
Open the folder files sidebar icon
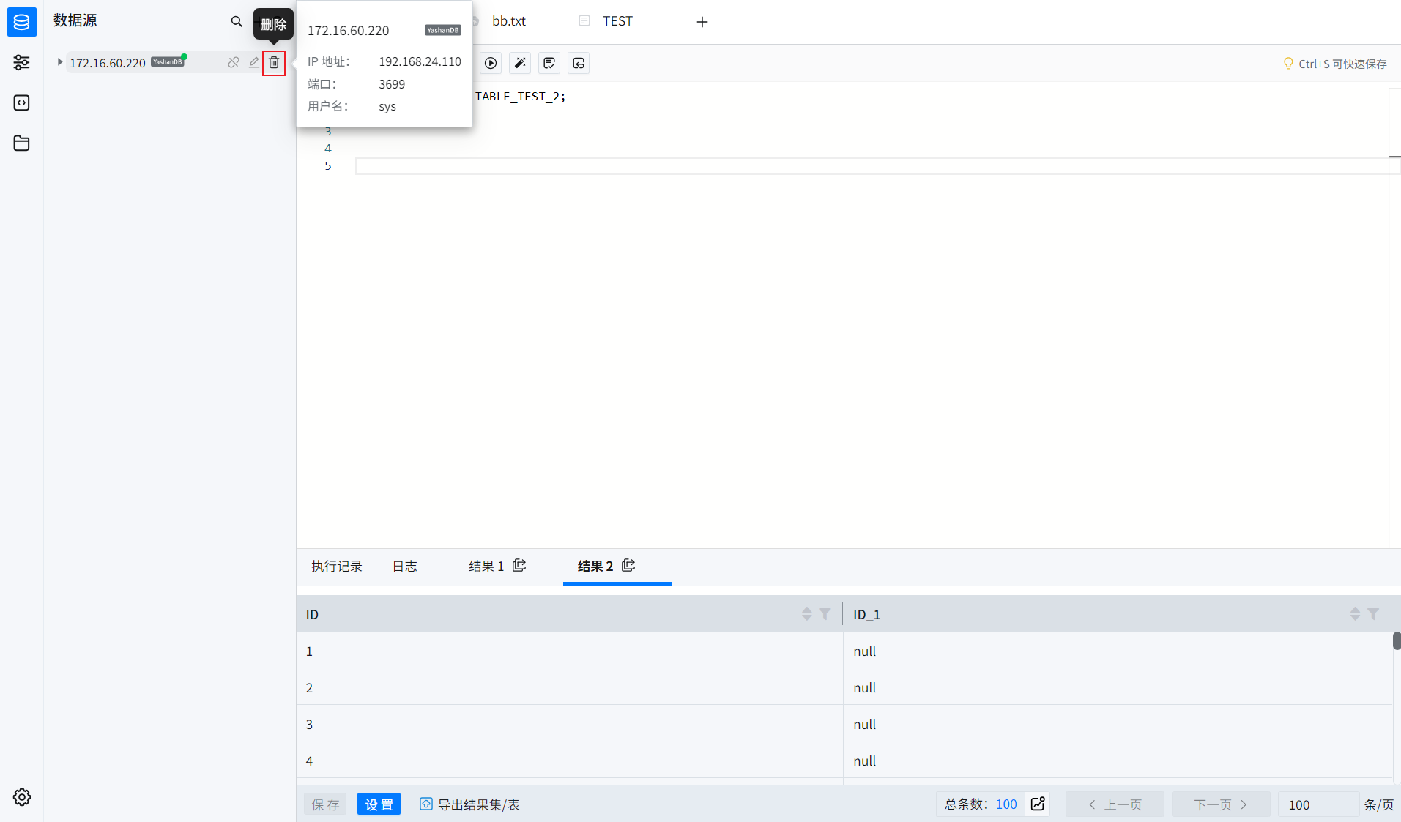coord(22,143)
